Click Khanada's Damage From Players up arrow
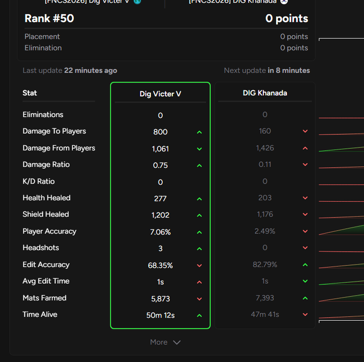The width and height of the screenshot is (364, 362). pyautogui.click(x=305, y=148)
